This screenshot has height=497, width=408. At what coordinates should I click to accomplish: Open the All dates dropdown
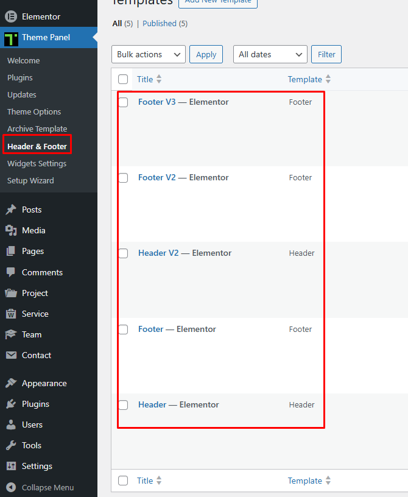270,54
